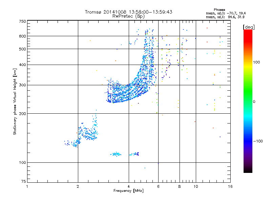Screen dimensions: 271x203
Task: Click the 'Frequency [MHz]' axis label
Action: 128,191
